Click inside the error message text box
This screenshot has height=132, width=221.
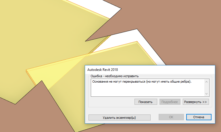[x=148, y=88]
